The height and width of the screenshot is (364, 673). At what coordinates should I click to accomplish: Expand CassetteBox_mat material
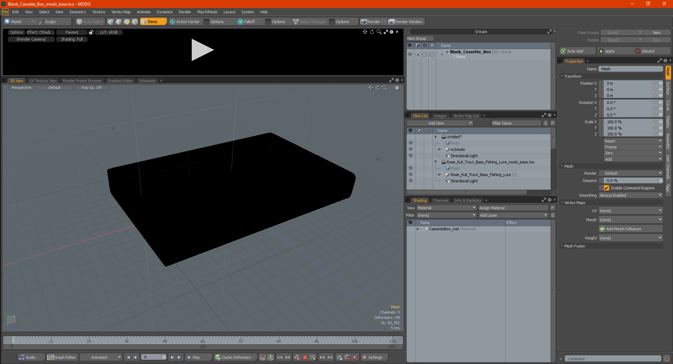418,229
